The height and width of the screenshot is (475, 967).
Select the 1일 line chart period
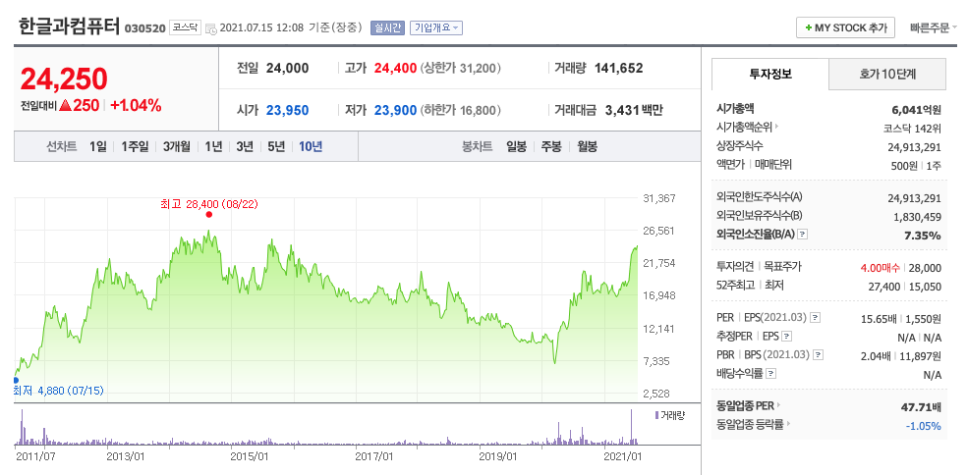click(x=97, y=146)
